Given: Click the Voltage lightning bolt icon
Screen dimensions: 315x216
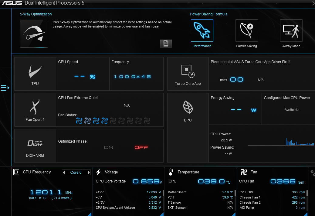Looking at the screenshot, I should 98,172.
